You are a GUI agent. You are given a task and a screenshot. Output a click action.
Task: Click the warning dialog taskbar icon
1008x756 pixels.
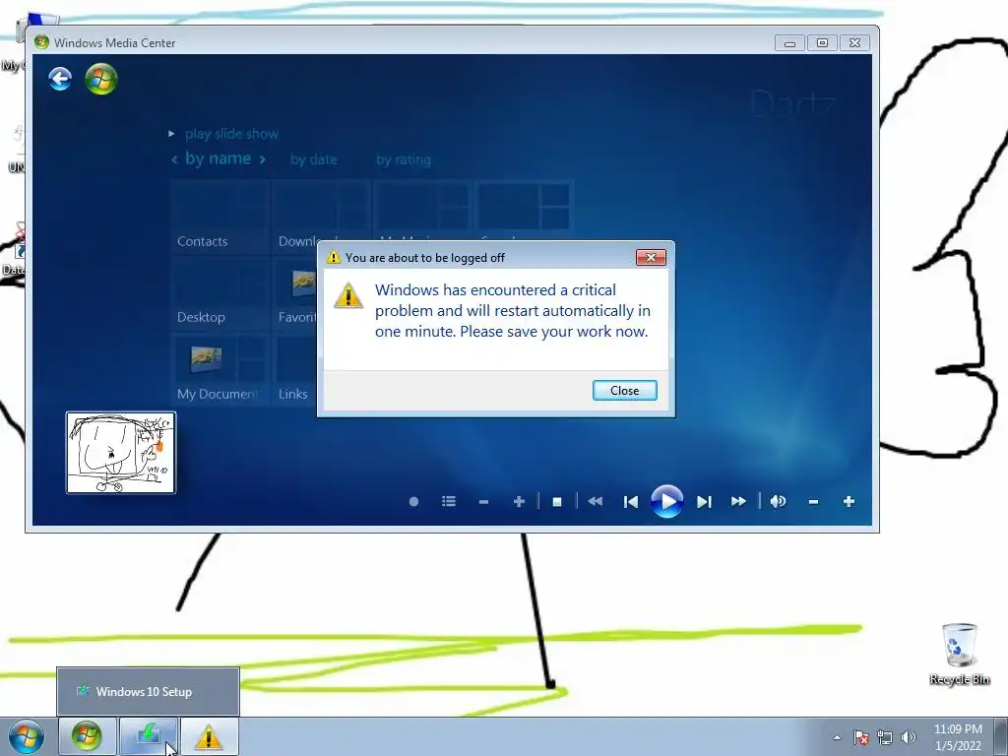click(209, 736)
